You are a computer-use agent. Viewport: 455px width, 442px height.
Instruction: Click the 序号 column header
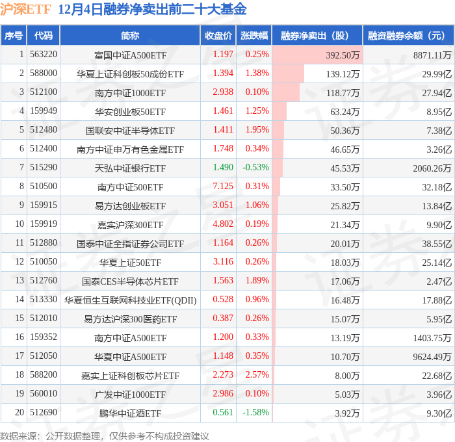click(14, 35)
